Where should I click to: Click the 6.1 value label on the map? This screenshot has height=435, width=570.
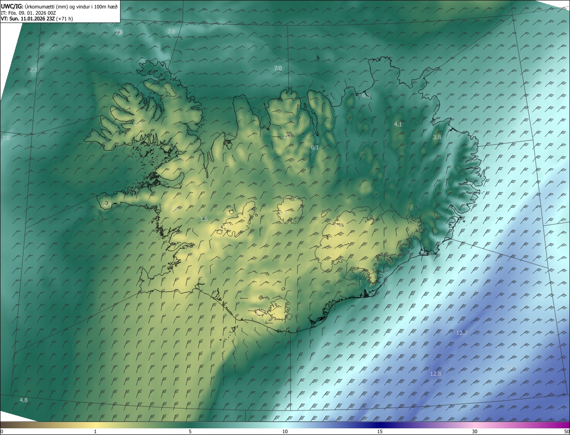point(315,147)
